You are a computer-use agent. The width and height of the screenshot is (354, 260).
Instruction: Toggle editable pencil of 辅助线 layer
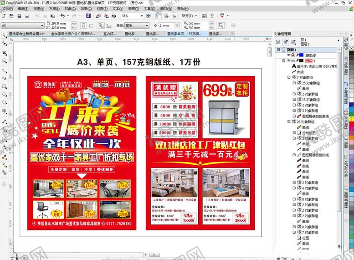click(298, 55)
